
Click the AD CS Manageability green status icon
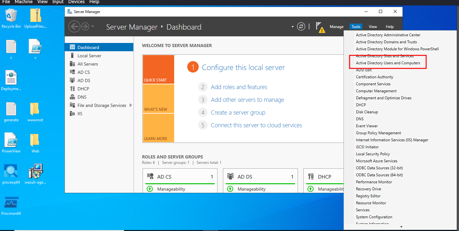point(150,189)
